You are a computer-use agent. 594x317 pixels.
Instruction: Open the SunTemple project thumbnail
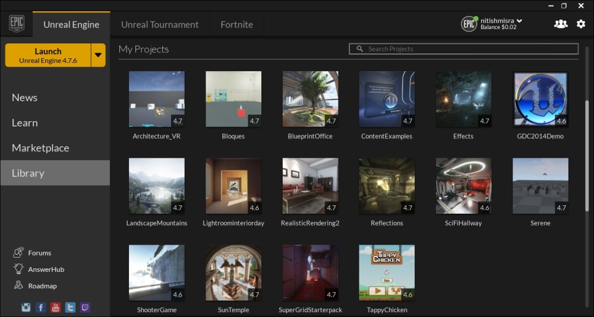(x=233, y=272)
